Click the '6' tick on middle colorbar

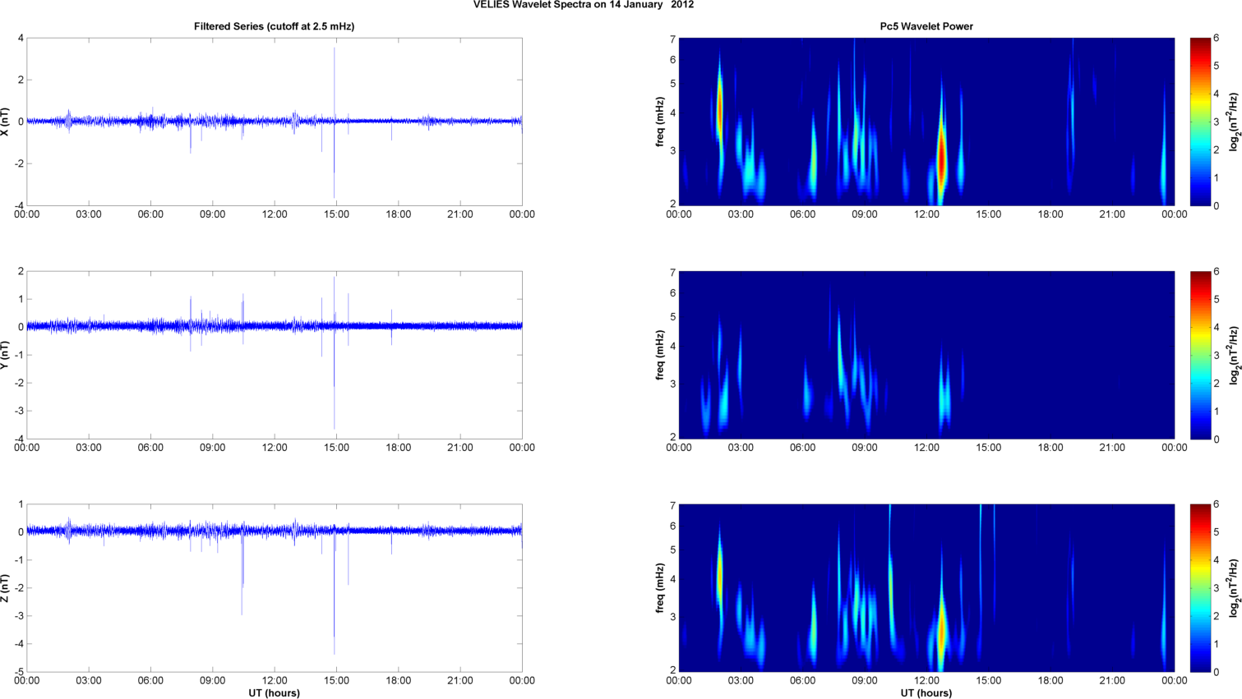1217,271
